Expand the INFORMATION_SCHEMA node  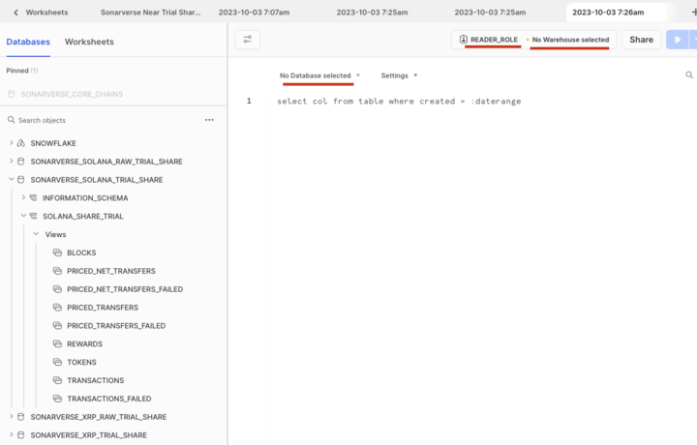point(23,197)
